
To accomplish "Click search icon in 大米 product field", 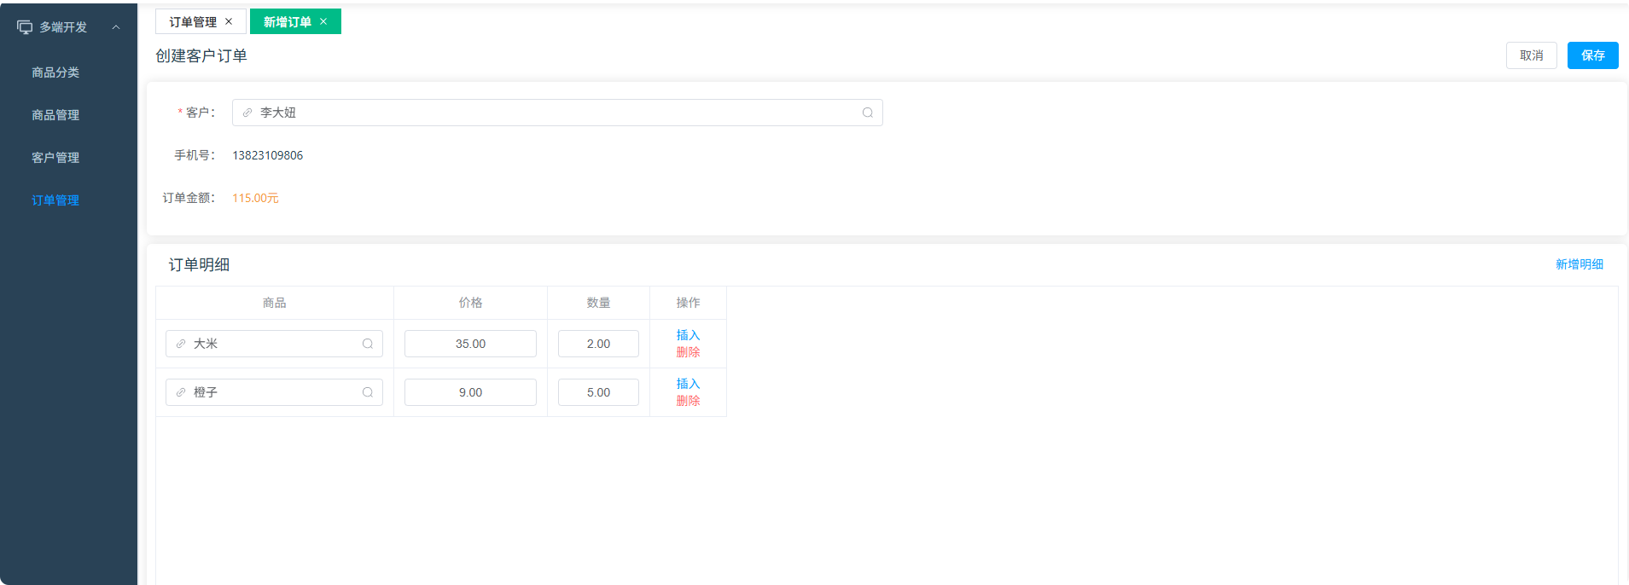I will point(368,344).
